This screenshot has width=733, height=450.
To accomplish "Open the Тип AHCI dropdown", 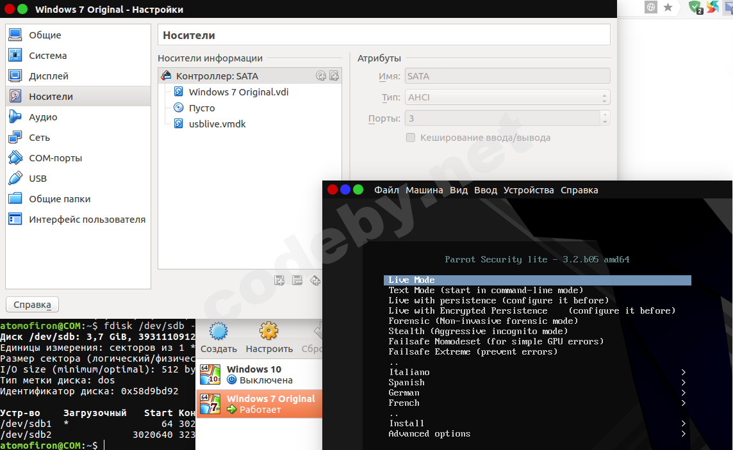I will (x=507, y=97).
